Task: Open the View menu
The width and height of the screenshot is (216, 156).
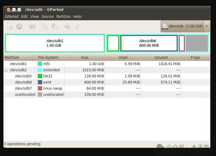Action: coord(35,17)
